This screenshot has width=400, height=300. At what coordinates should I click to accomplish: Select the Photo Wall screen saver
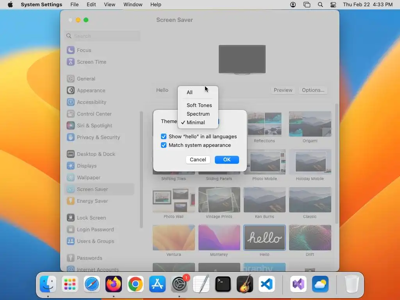(x=174, y=200)
